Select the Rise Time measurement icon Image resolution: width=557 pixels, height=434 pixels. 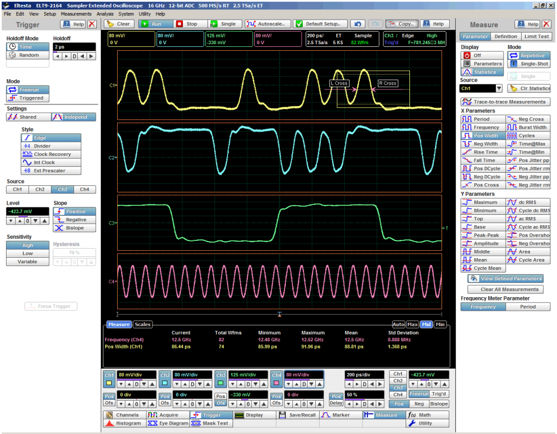(x=467, y=152)
